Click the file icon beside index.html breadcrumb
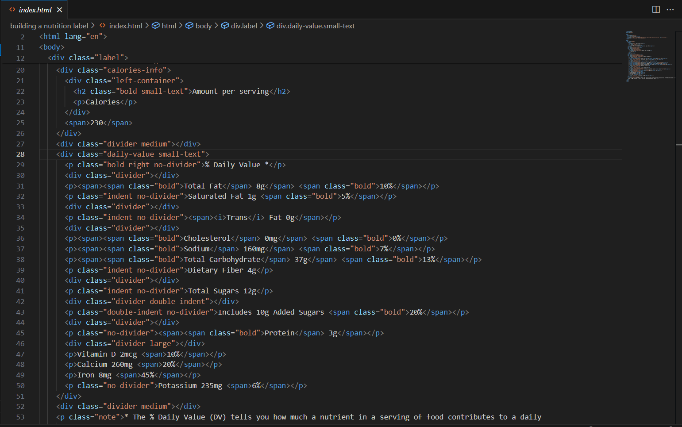682x427 pixels. (x=103, y=26)
